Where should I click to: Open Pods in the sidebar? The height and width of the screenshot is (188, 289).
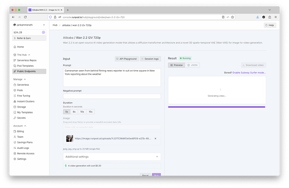click(x=20, y=90)
